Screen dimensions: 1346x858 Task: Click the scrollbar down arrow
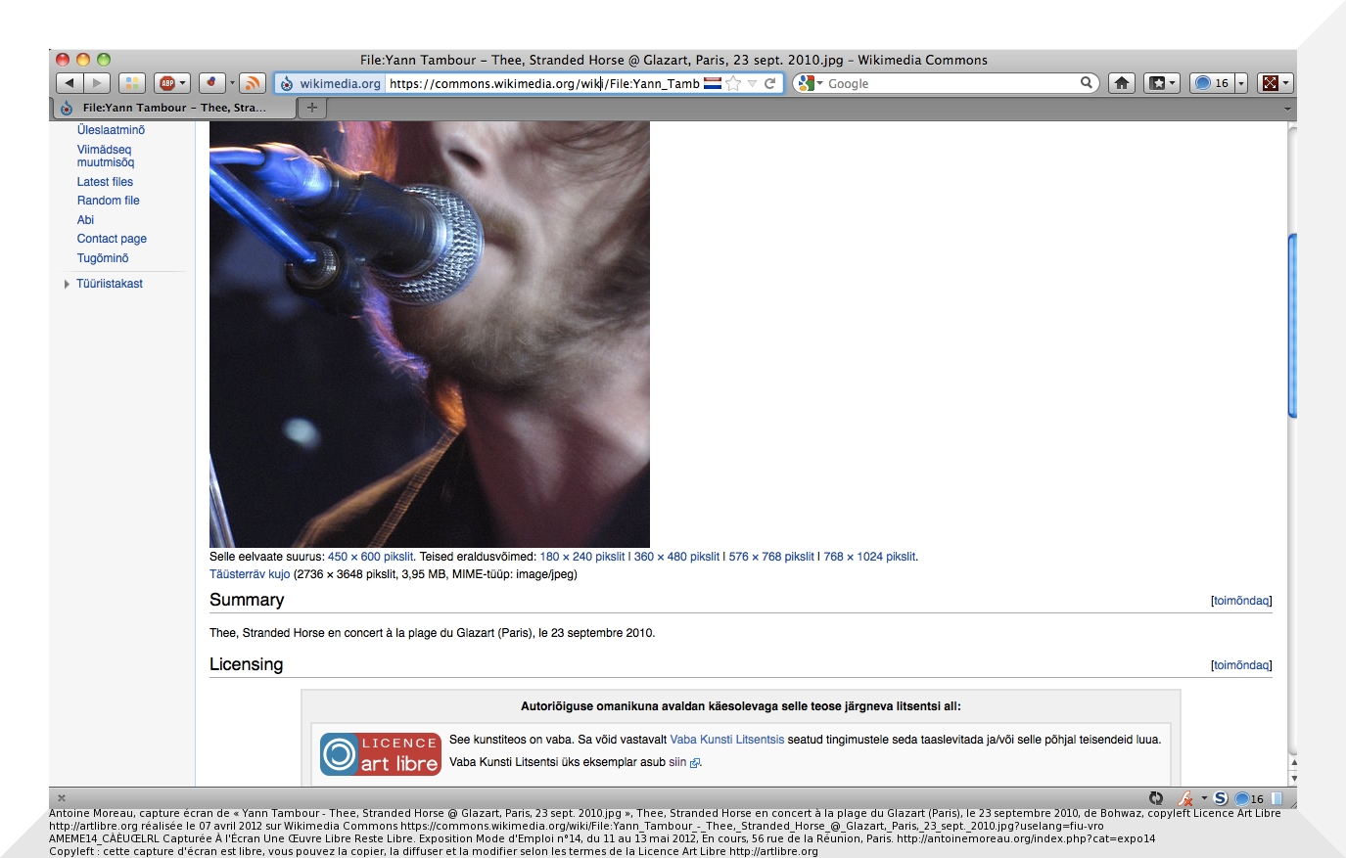(1292, 778)
